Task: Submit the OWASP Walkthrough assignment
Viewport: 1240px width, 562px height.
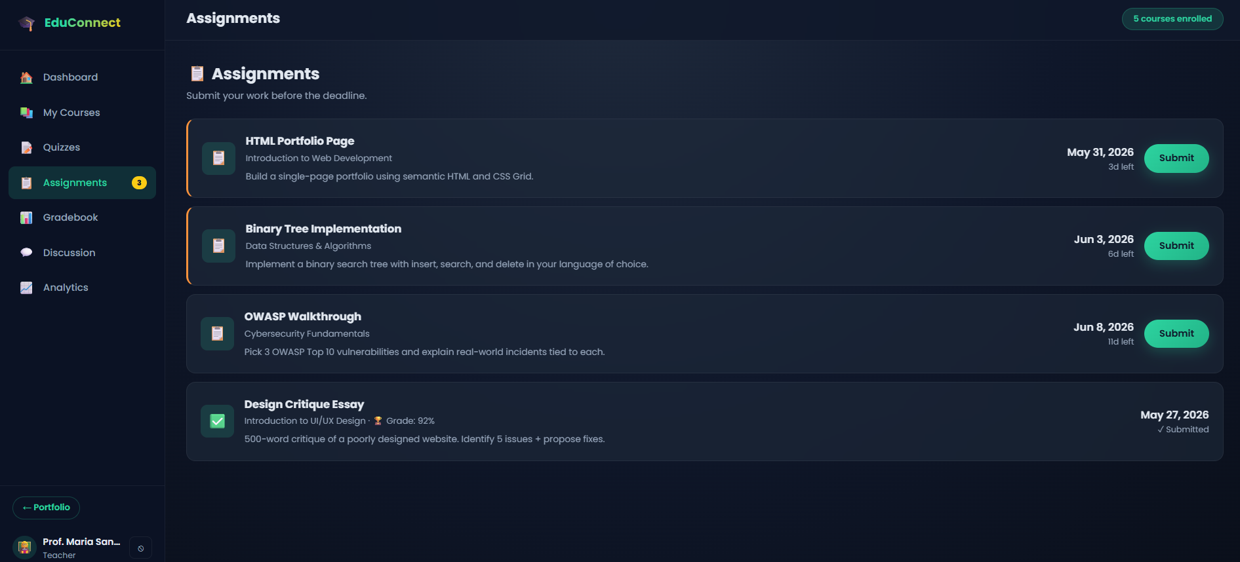Action: coord(1176,333)
